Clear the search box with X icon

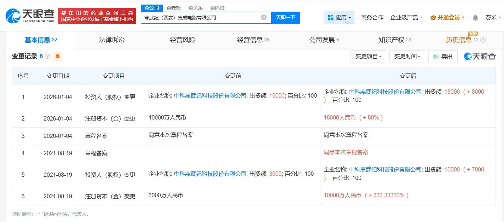(x=264, y=17)
